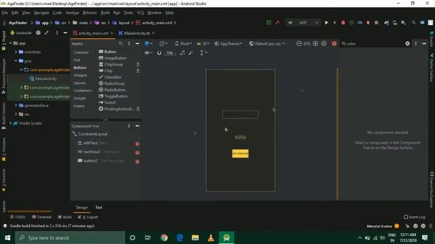Click the red Debug app bug icon
Image resolution: width=435 pixels, height=244 pixels.
343,22
